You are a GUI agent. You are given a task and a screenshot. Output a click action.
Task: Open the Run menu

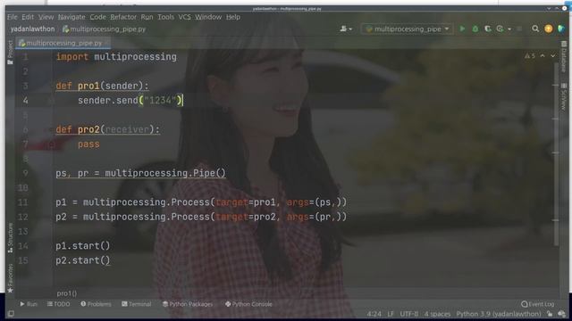coord(147,17)
